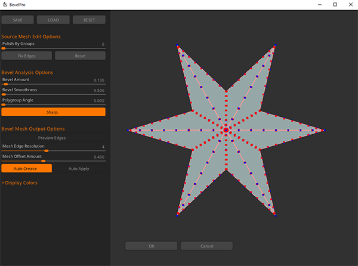The width and height of the screenshot is (358, 266).
Task: Click Reset under Source Mesh Edit Options
Action: coord(80,55)
